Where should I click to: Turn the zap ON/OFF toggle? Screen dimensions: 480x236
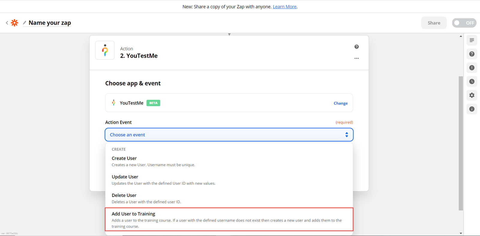pyautogui.click(x=464, y=23)
